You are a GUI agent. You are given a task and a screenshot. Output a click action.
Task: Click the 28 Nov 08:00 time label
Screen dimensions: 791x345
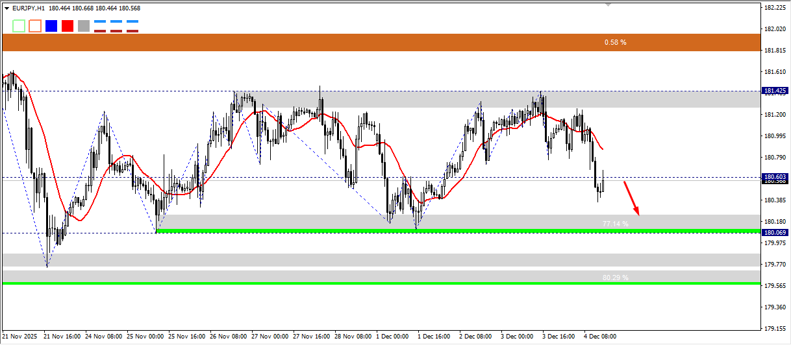353,337
